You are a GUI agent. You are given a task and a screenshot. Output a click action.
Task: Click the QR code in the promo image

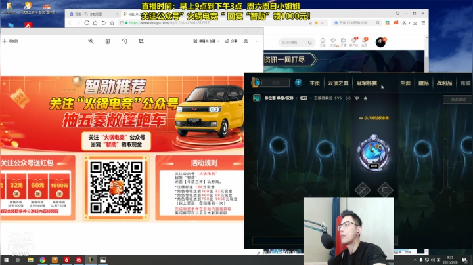(116, 188)
